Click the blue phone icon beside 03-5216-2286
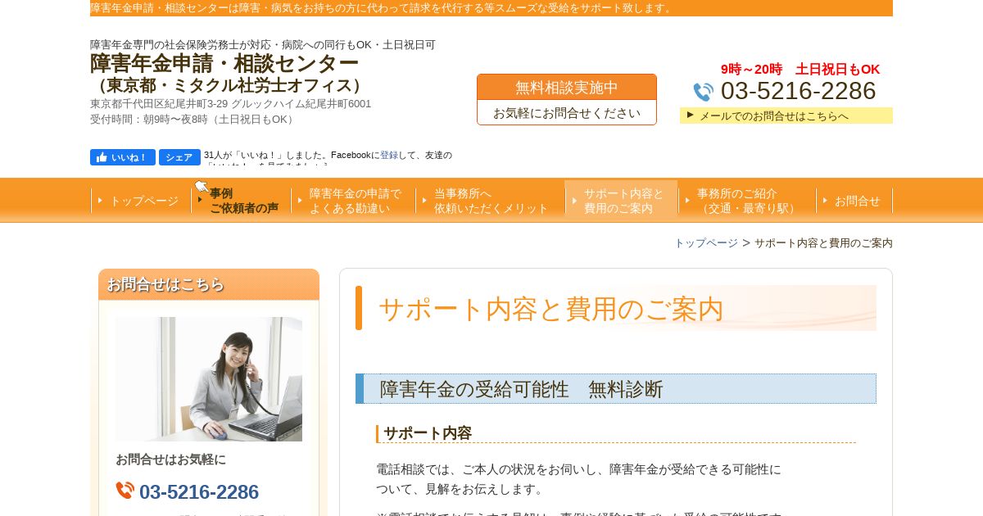The height and width of the screenshot is (516, 983). (x=704, y=92)
